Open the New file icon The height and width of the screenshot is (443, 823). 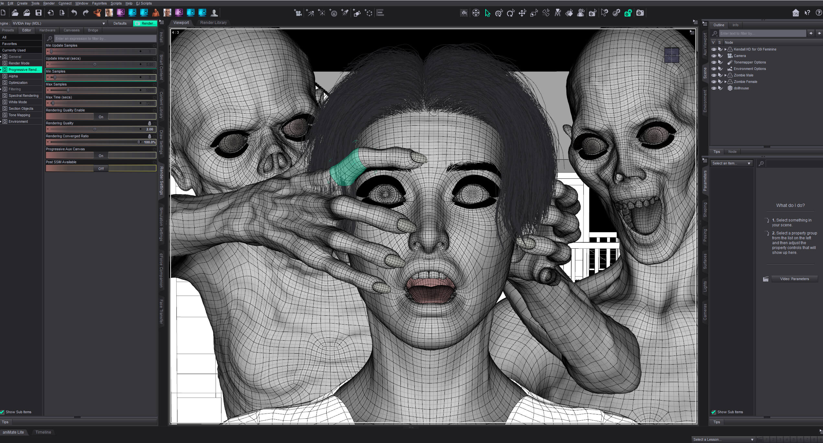(3, 13)
